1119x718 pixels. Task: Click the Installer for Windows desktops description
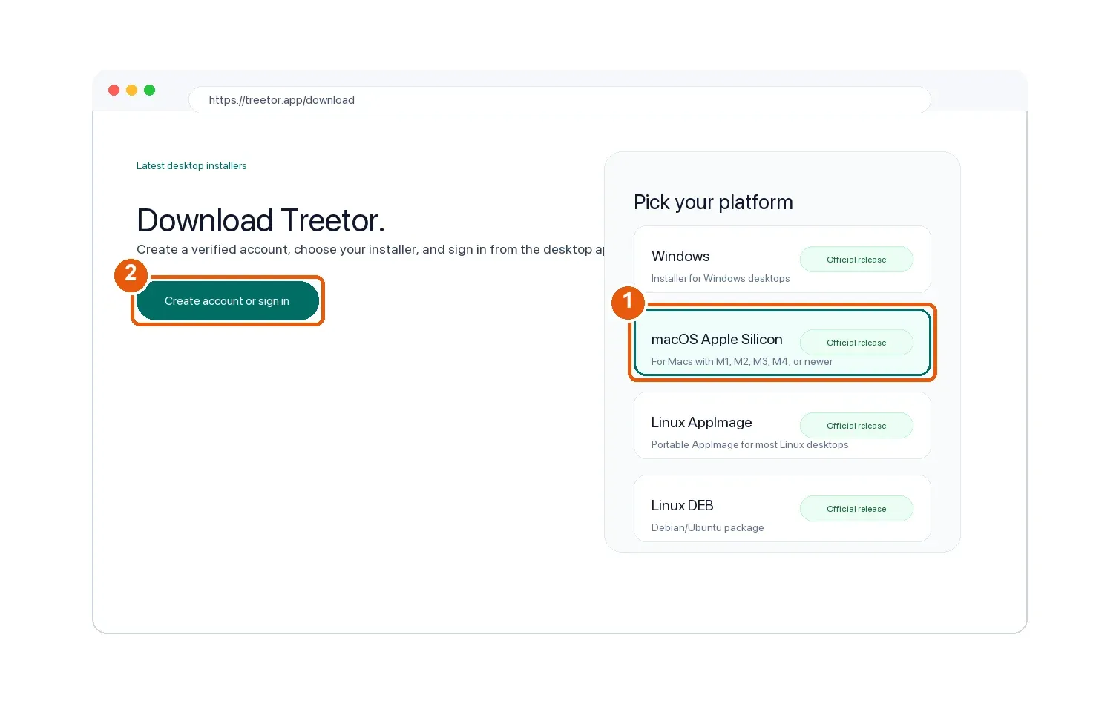coord(721,279)
